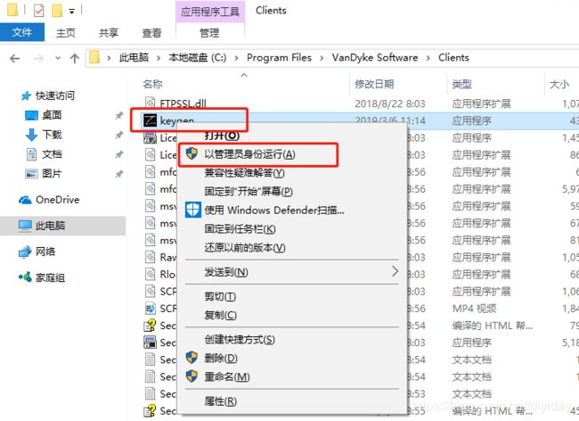This screenshot has width=579, height=421.
Task: Choose 创建快捷方式(S) menu entry
Action: click(x=292, y=339)
